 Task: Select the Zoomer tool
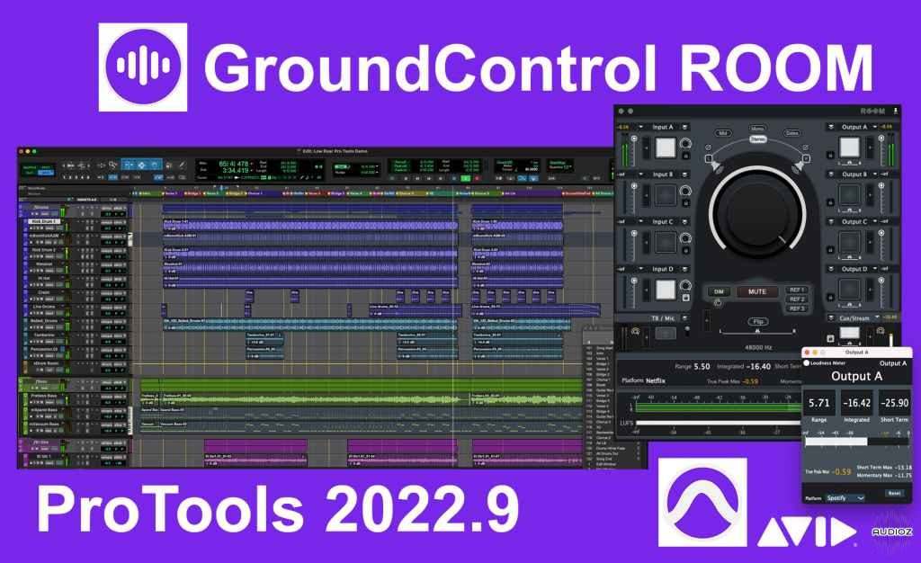112,165
